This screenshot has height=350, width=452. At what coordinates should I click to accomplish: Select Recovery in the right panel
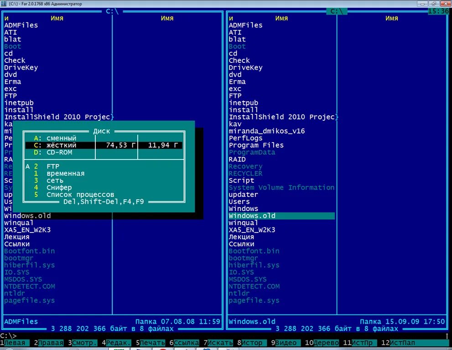coord(245,166)
